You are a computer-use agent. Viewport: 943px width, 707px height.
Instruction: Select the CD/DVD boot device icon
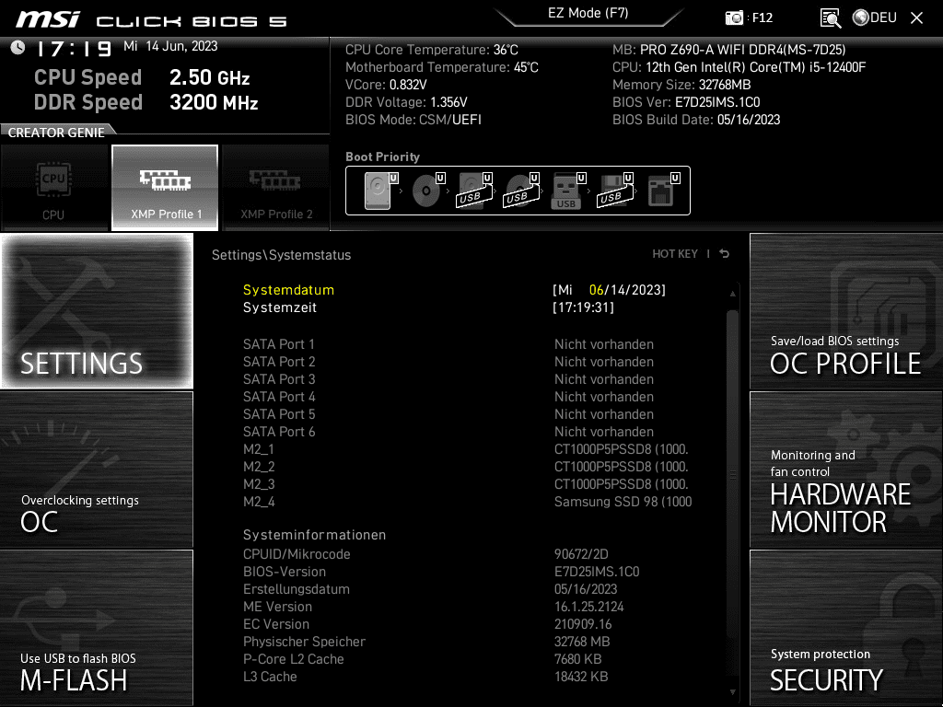(x=428, y=191)
